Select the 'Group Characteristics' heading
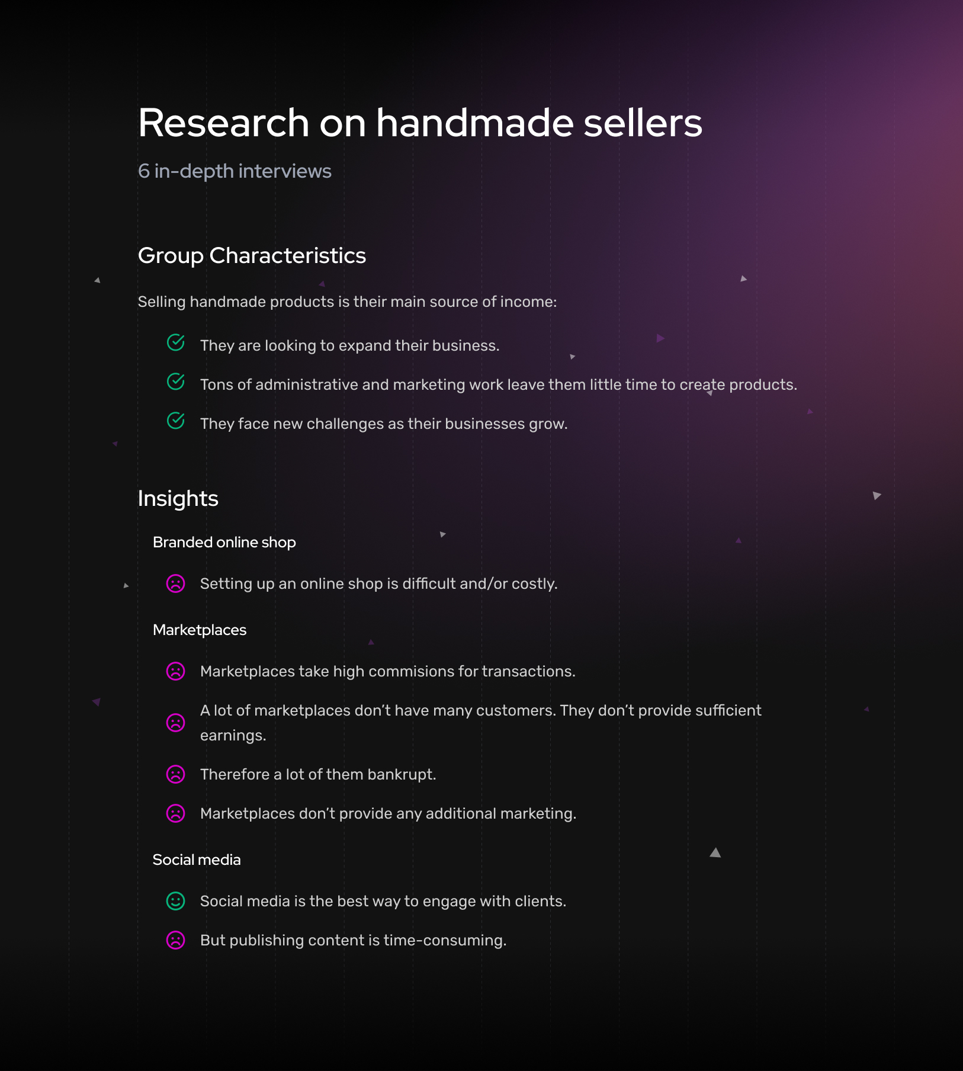The height and width of the screenshot is (1071, 963). [x=252, y=256]
